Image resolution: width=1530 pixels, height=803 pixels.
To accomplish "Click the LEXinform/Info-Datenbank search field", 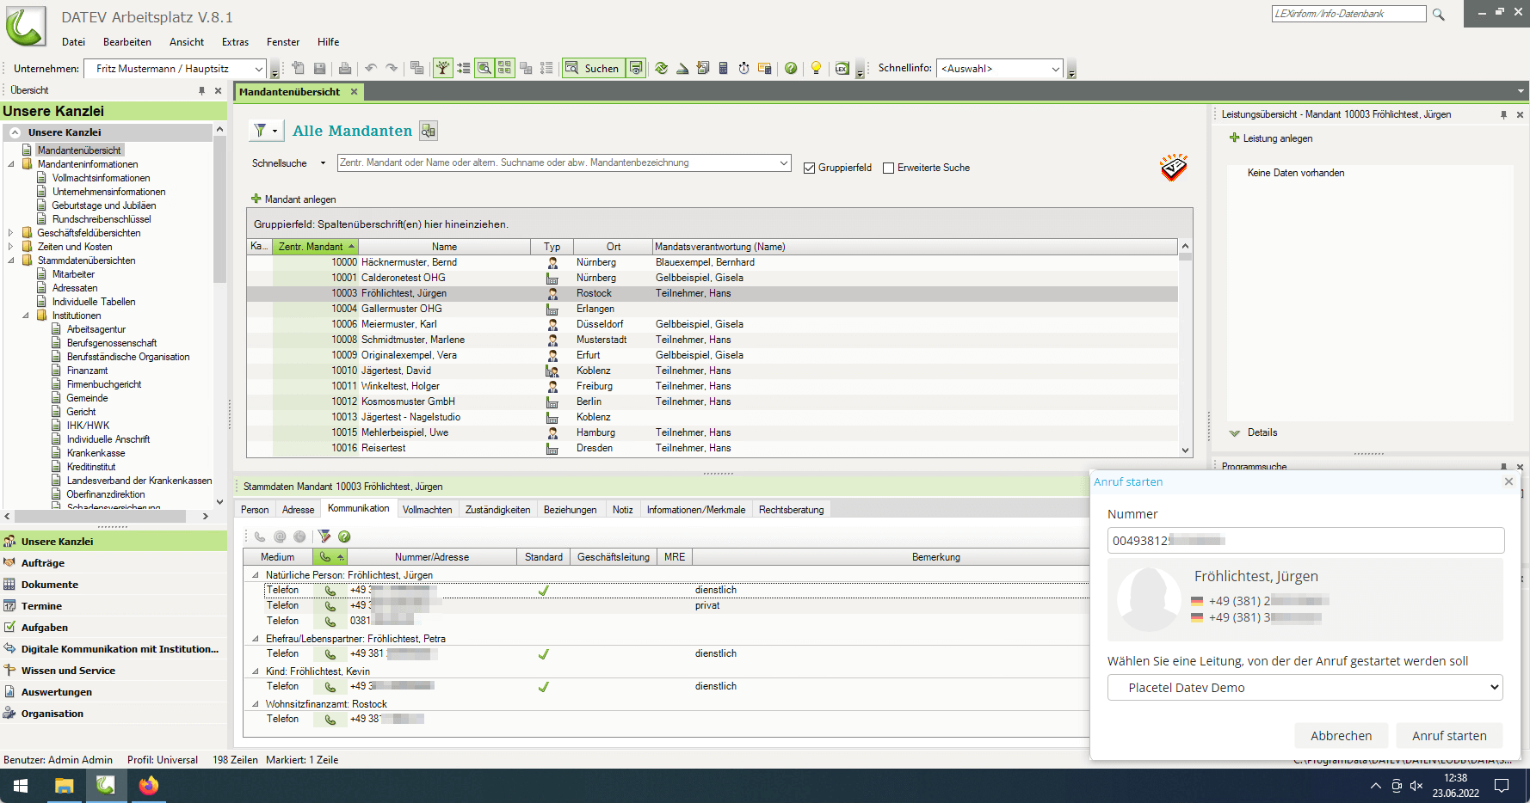I will pos(1348,14).
